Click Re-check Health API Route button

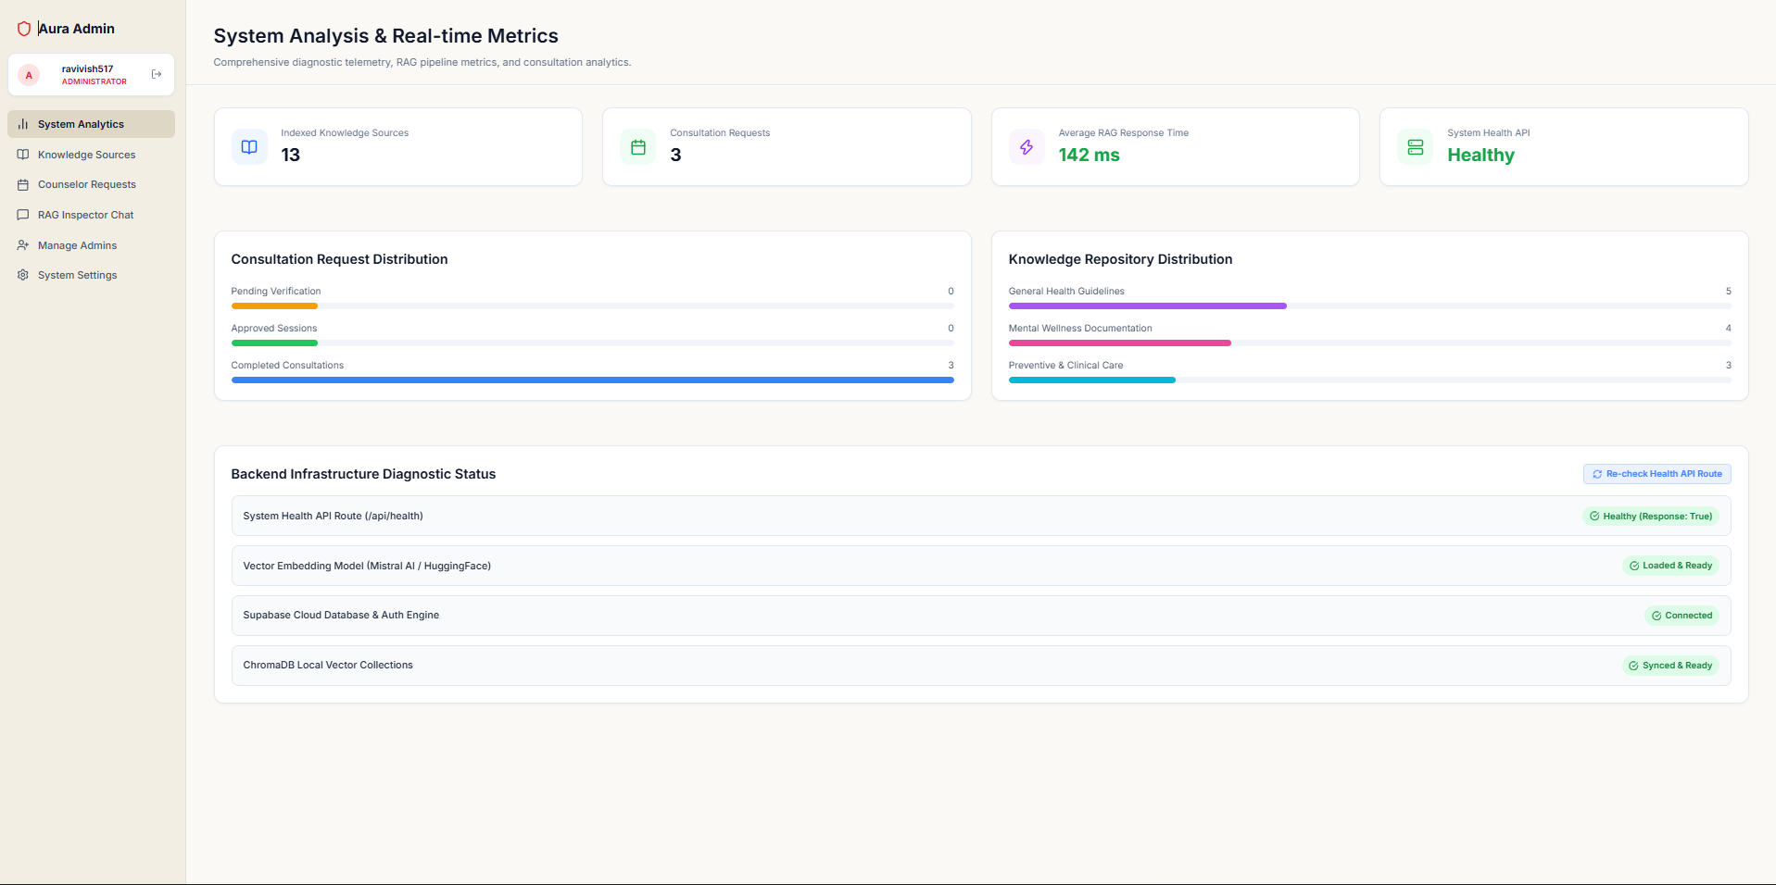point(1656,474)
